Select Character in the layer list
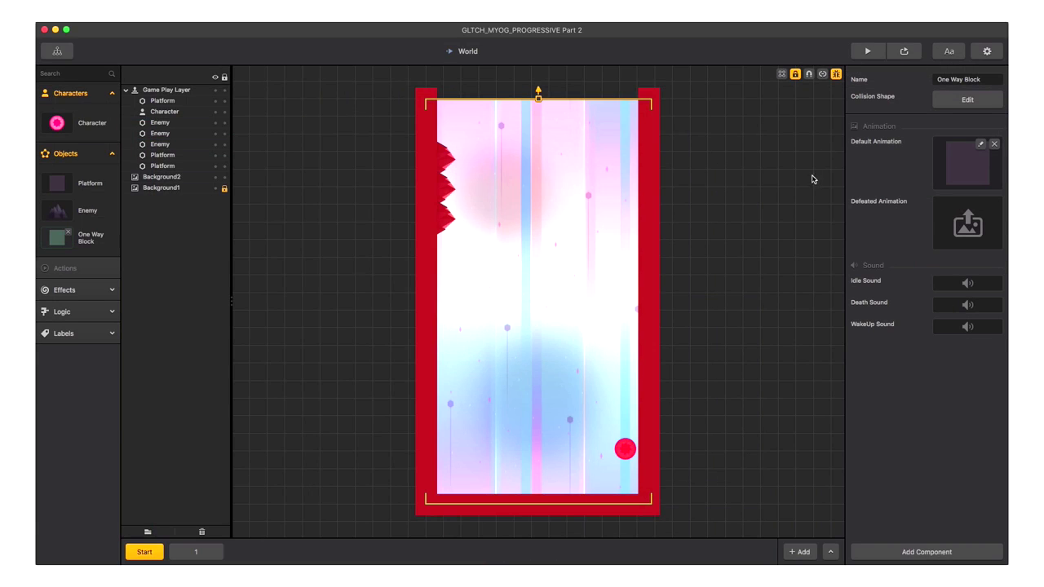 (x=164, y=112)
